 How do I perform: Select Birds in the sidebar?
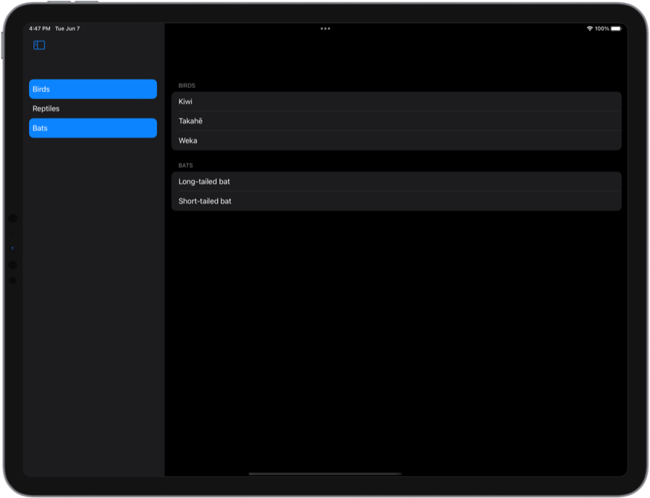pyautogui.click(x=93, y=89)
